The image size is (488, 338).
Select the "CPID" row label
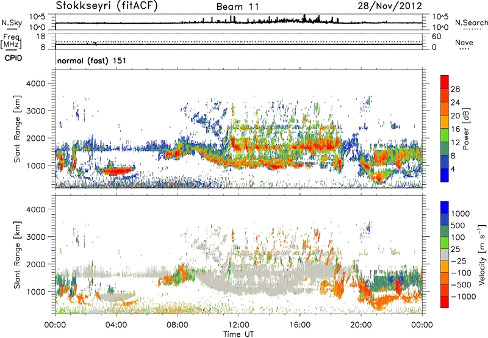click(13, 58)
